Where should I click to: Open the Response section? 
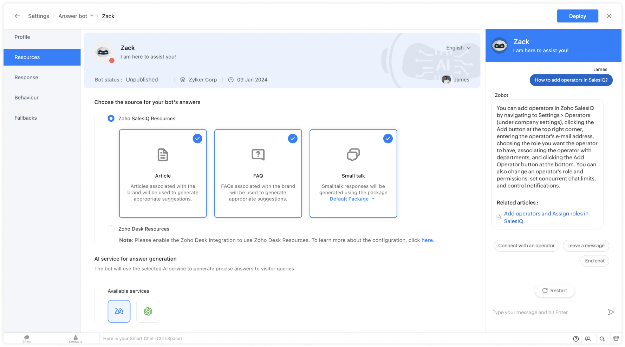tap(42, 78)
